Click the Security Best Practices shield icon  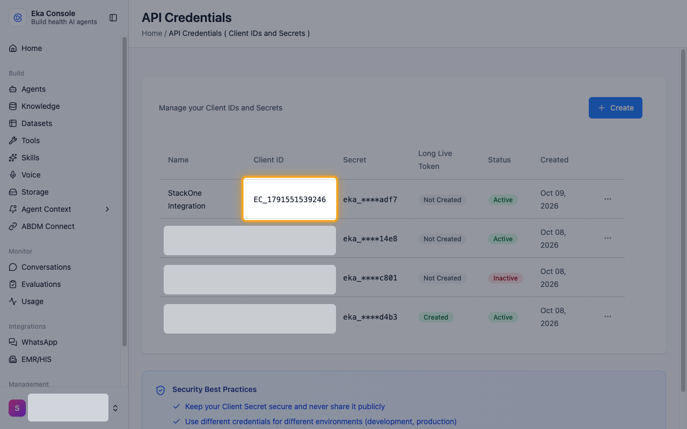(160, 390)
